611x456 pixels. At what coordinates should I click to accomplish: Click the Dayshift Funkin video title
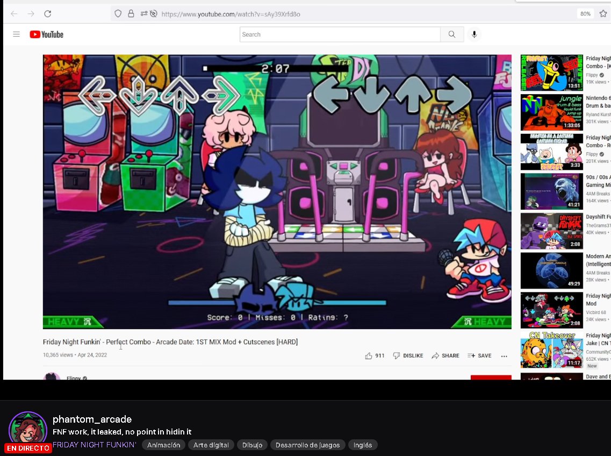point(598,217)
